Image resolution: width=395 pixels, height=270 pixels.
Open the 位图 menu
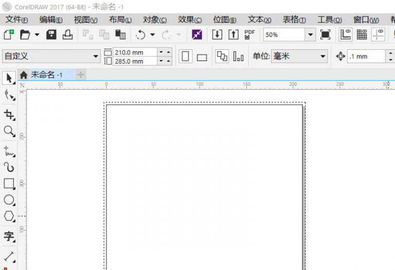click(x=225, y=20)
